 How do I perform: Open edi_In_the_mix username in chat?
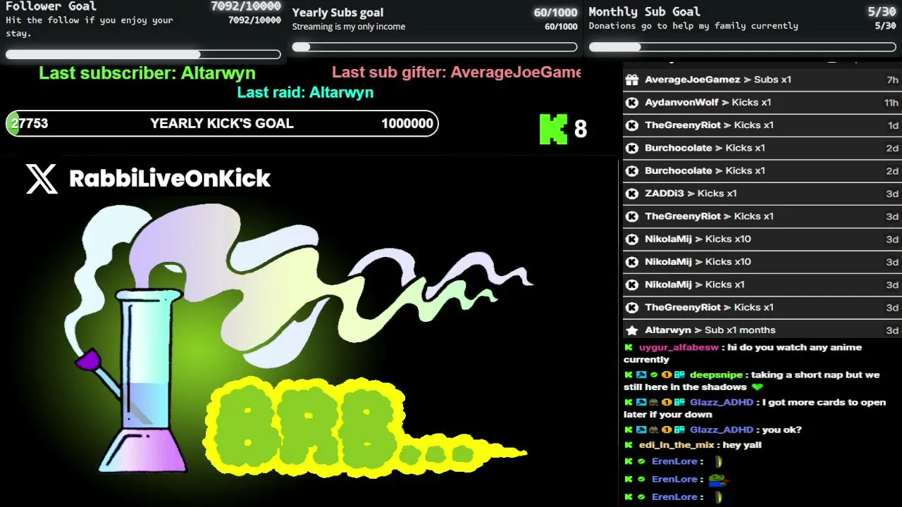pyautogui.click(x=676, y=445)
